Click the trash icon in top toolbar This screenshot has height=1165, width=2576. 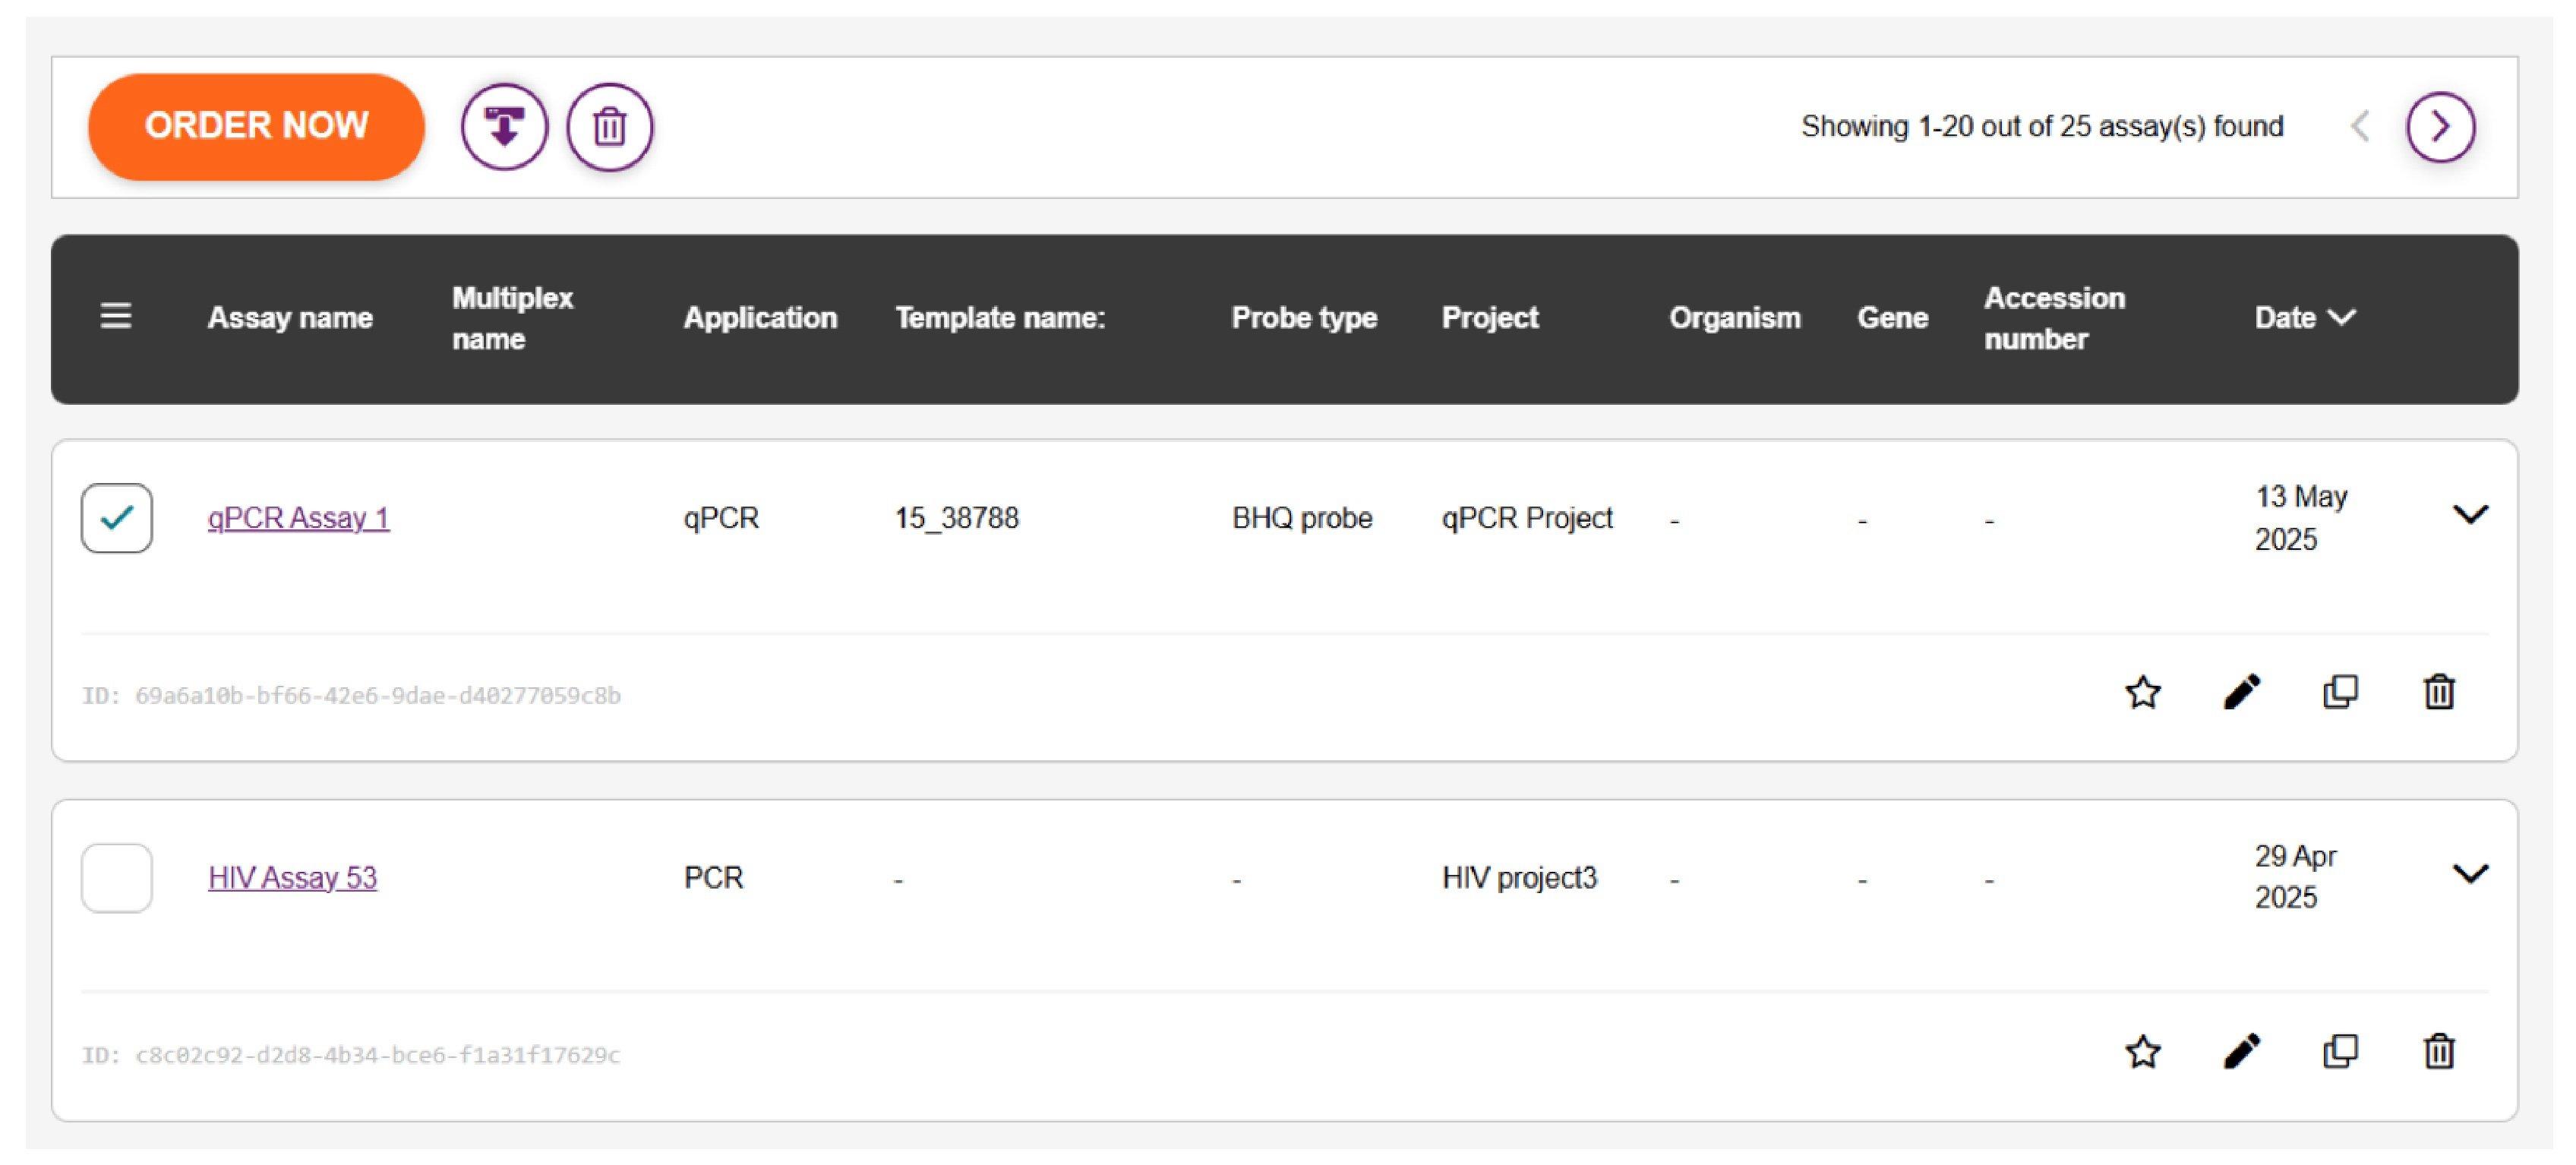pyautogui.click(x=610, y=127)
